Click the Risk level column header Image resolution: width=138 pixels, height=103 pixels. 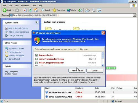click(79, 88)
